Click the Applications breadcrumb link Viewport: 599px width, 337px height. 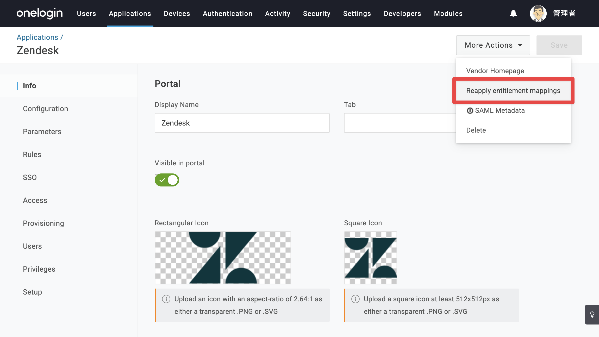pos(38,37)
